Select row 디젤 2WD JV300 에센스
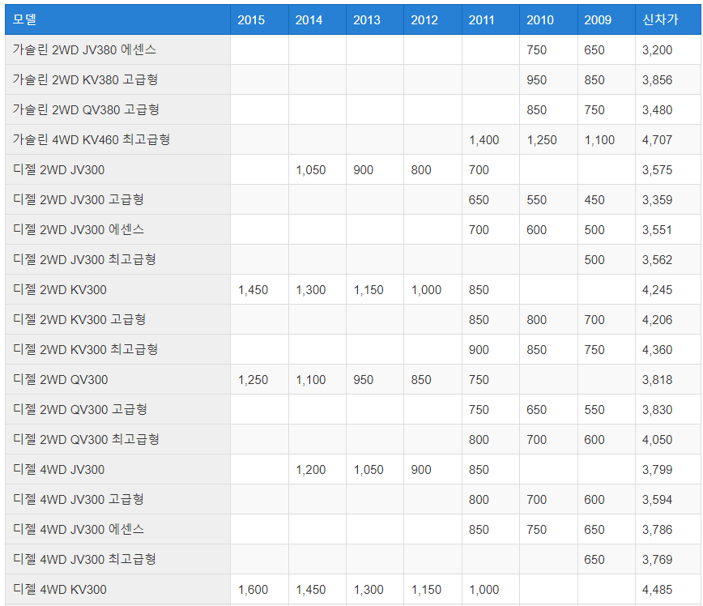Viewport: 703px width, 606px height. coord(353,229)
